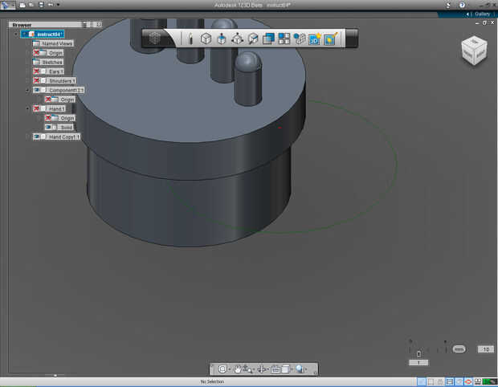Open the application menu button dropdown
This screenshot has height=387, width=498.
coord(8,5)
